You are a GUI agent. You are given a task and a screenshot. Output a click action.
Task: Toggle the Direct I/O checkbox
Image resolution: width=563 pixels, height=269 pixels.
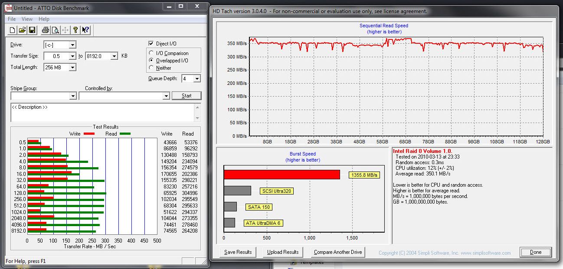tap(151, 44)
